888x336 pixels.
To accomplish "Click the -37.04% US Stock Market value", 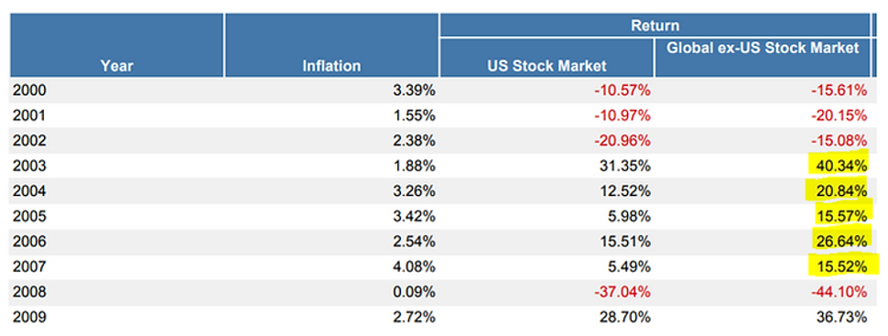I will (622, 292).
